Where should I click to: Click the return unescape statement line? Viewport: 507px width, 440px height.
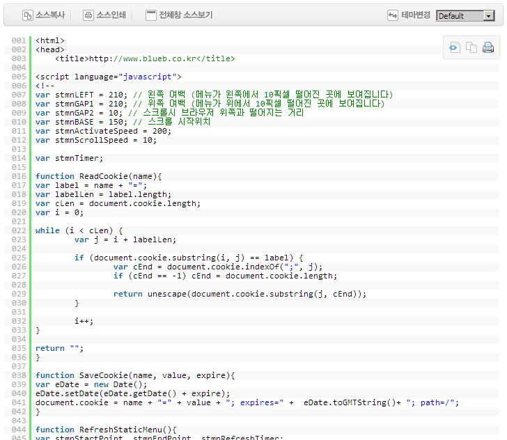240,294
